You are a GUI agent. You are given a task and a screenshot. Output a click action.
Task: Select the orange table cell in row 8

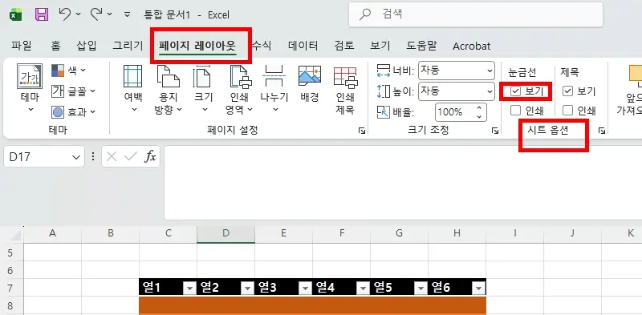tap(313, 305)
